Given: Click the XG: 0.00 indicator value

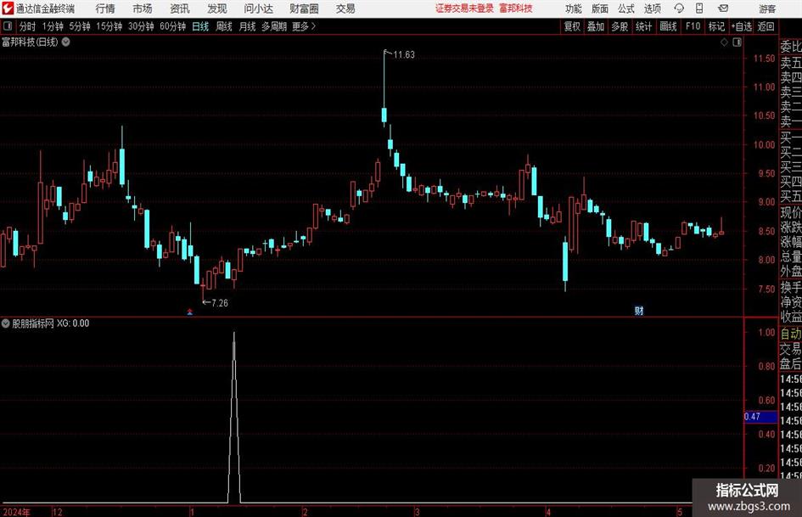Looking at the screenshot, I should pos(73,323).
